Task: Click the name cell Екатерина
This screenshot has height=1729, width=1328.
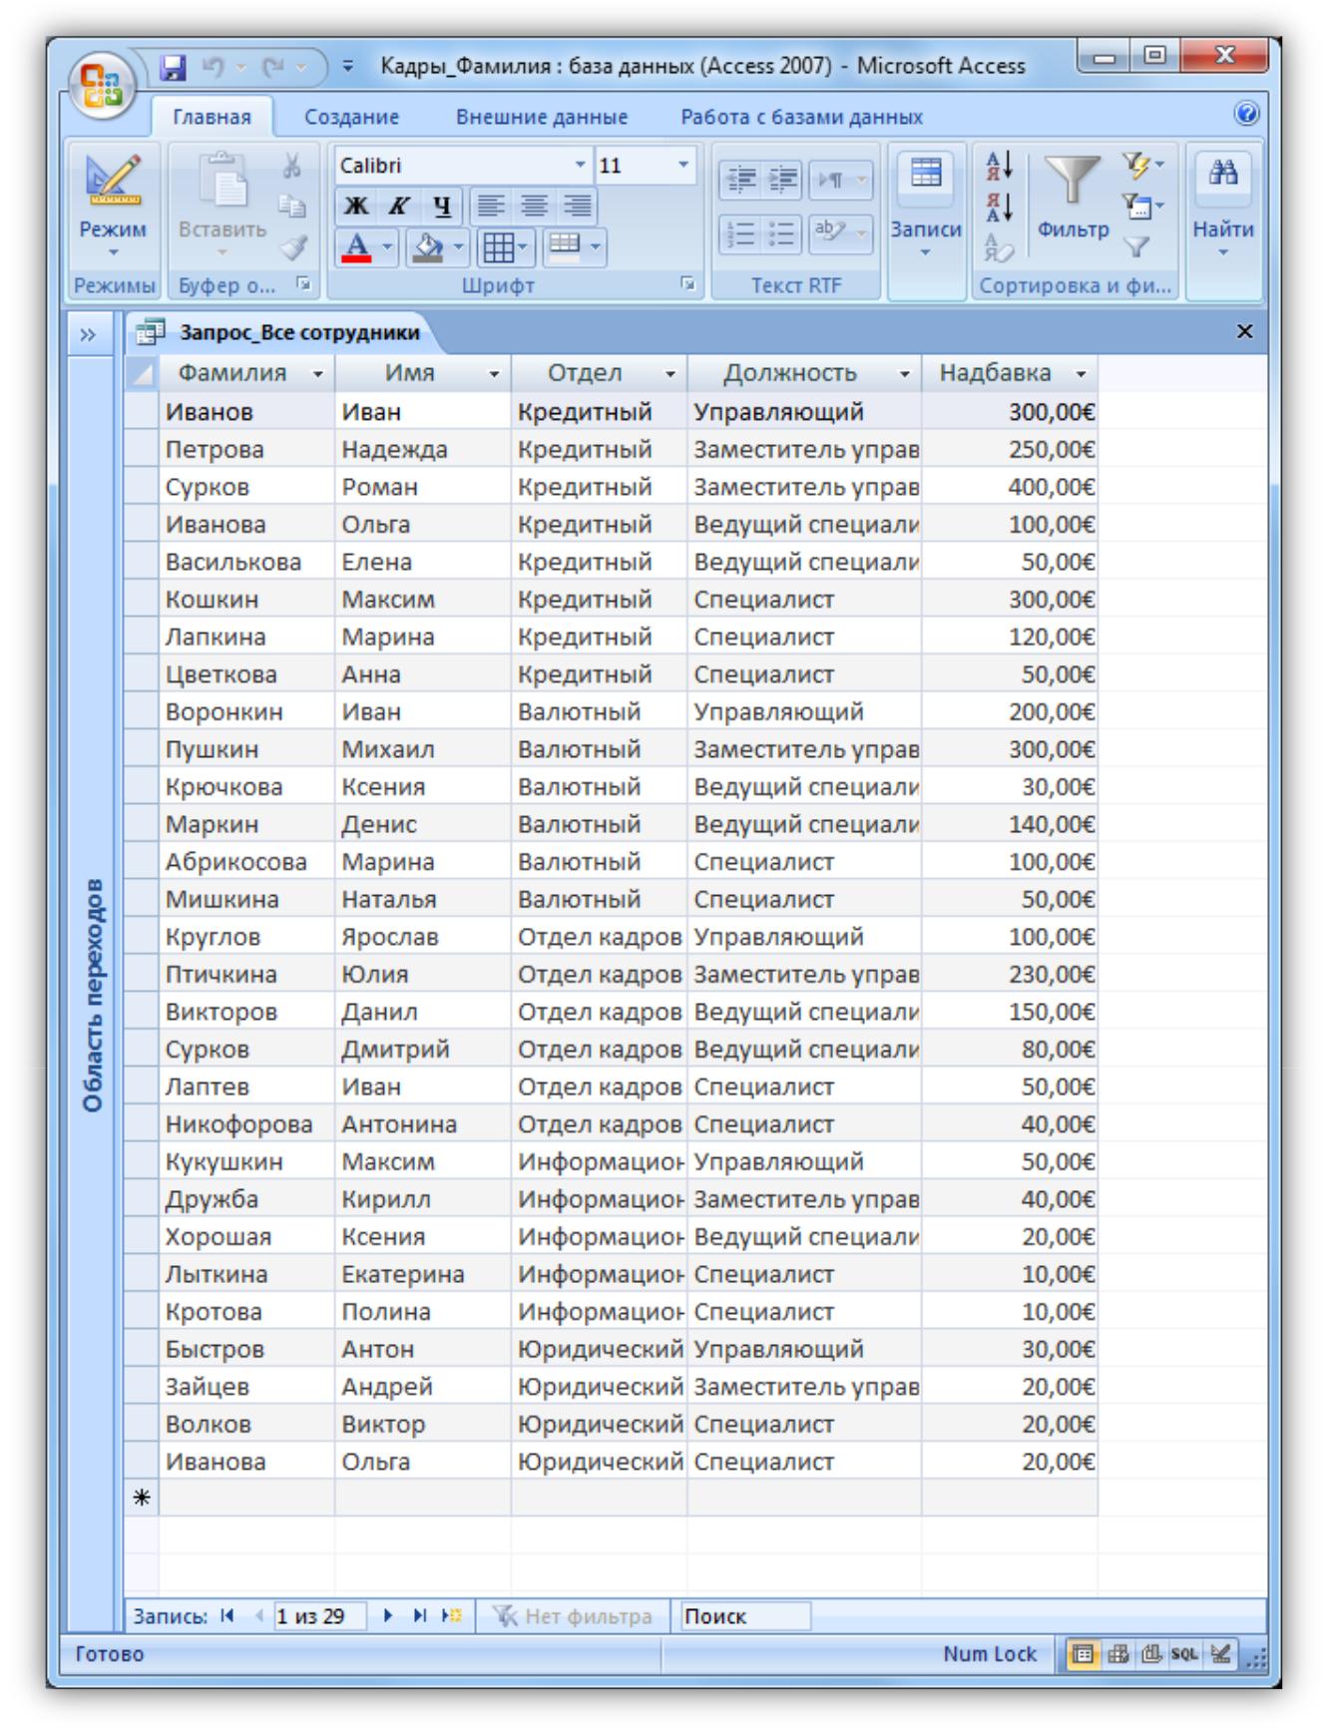Action: [x=422, y=1275]
